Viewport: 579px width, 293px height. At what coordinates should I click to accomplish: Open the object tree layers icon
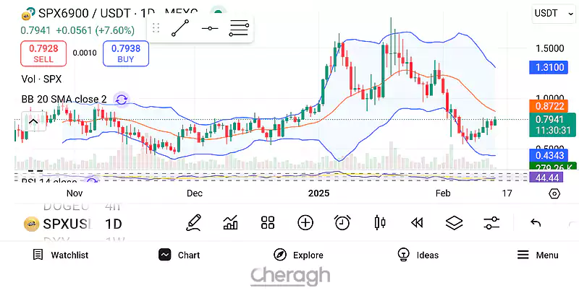click(x=455, y=223)
